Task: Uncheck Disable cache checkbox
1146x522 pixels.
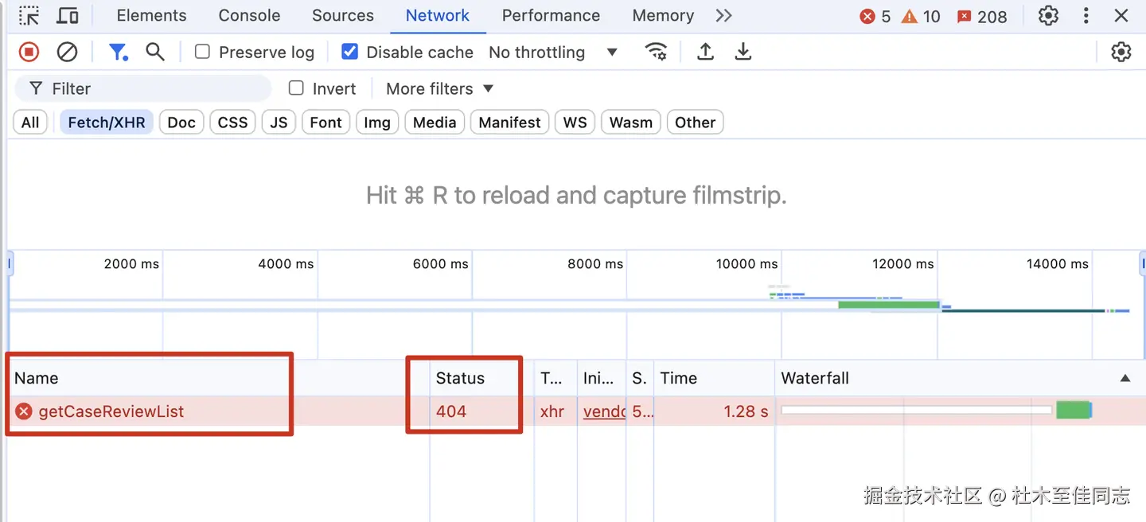Action: (x=349, y=53)
